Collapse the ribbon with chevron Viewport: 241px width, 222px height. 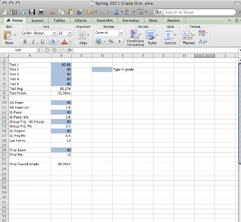point(230,21)
